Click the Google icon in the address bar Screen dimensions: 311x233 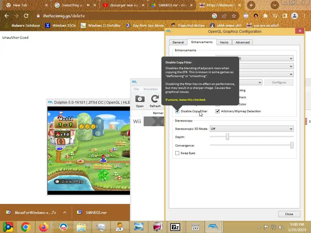click(214, 16)
